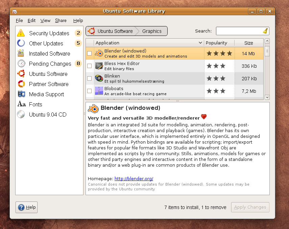Click the Other Updates circular arrow icon
The height and width of the screenshot is (229, 289).
(21, 43)
